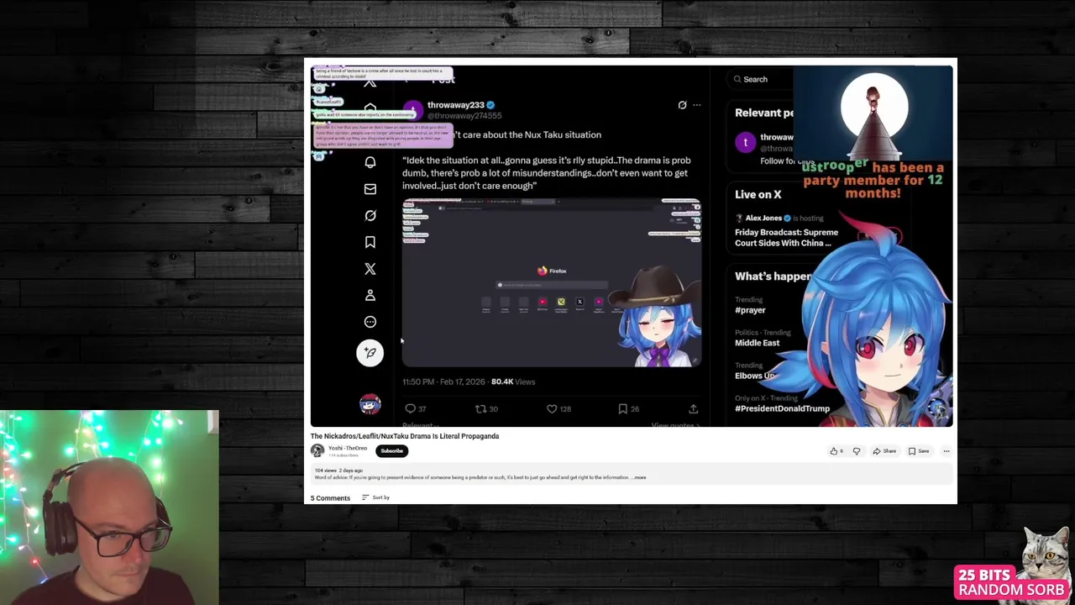
Task: Click the white compose post button
Action: 370,353
